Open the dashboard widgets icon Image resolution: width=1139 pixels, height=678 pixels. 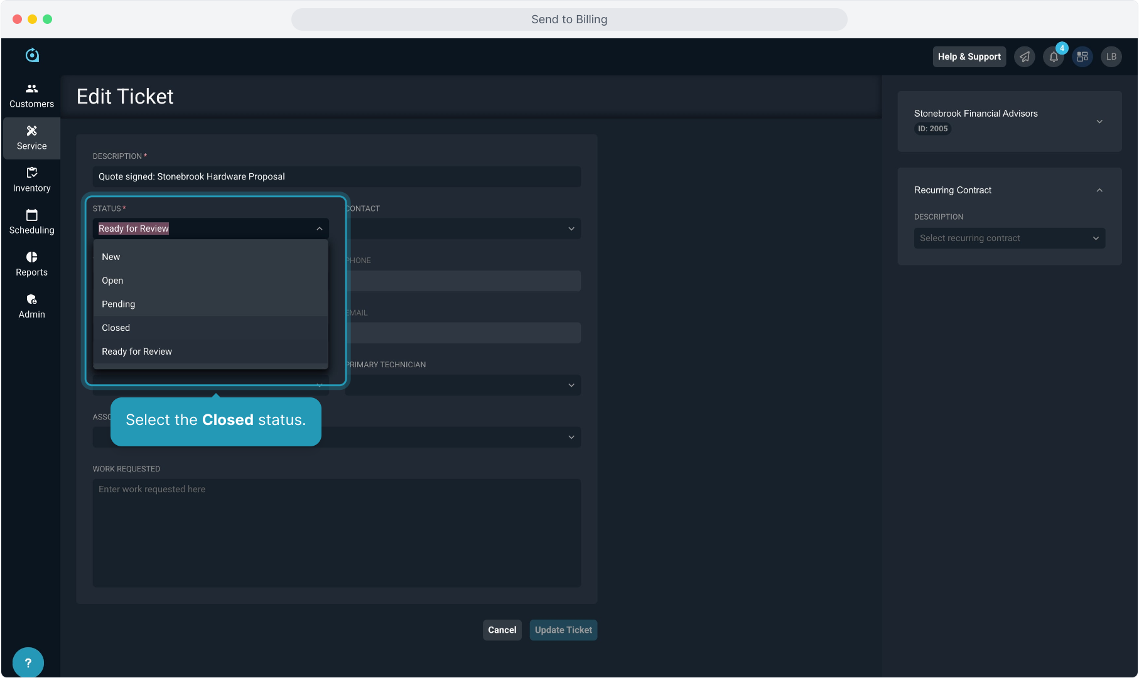click(x=1082, y=57)
